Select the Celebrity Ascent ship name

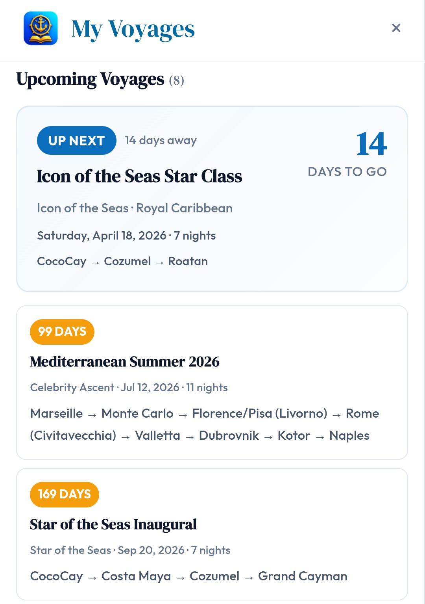point(72,388)
